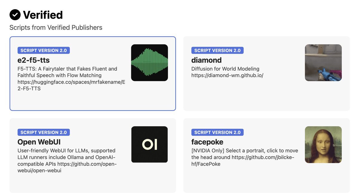This screenshot has width=358, height=196.
Task: Click Script Version 2.0 badge on diamond
Action: coord(217,50)
